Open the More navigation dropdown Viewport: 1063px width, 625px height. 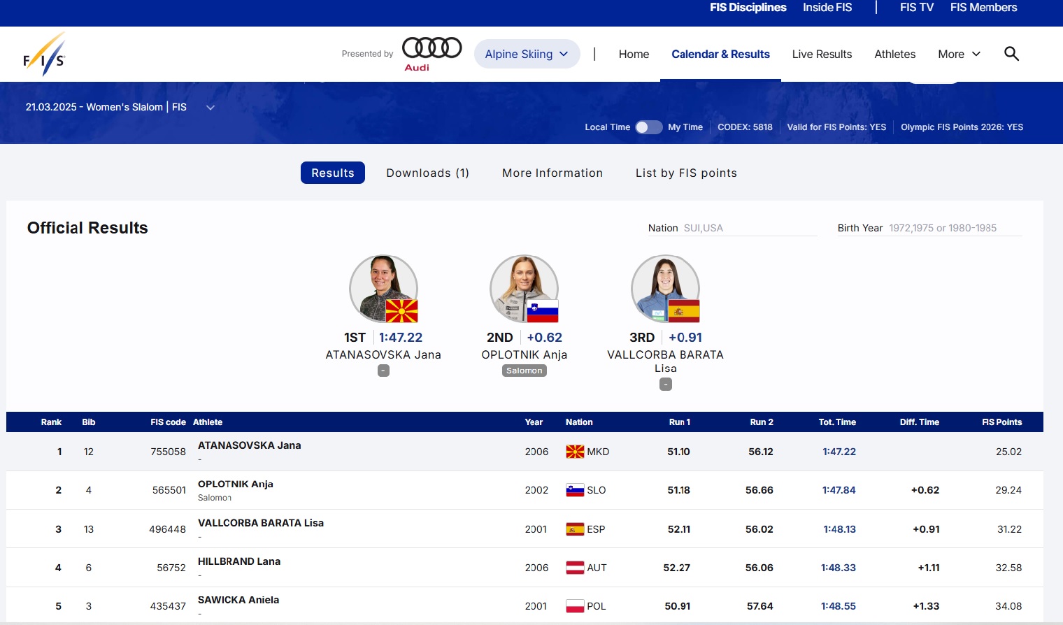click(959, 54)
